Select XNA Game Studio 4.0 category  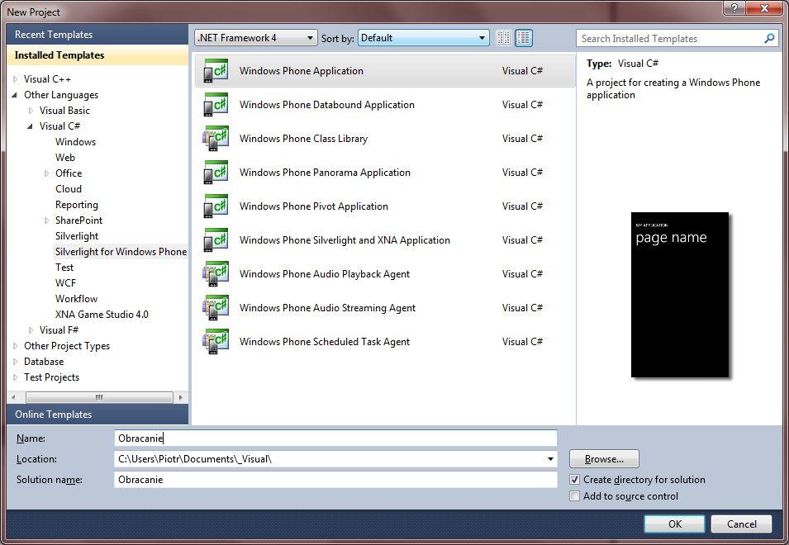(x=102, y=315)
